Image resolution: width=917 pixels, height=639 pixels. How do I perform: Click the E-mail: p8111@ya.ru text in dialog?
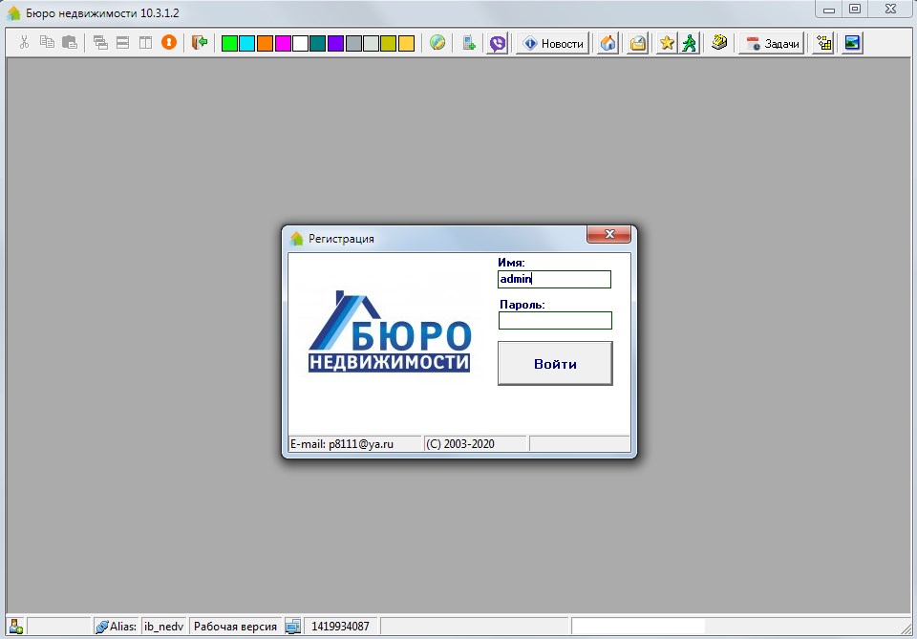[342, 444]
